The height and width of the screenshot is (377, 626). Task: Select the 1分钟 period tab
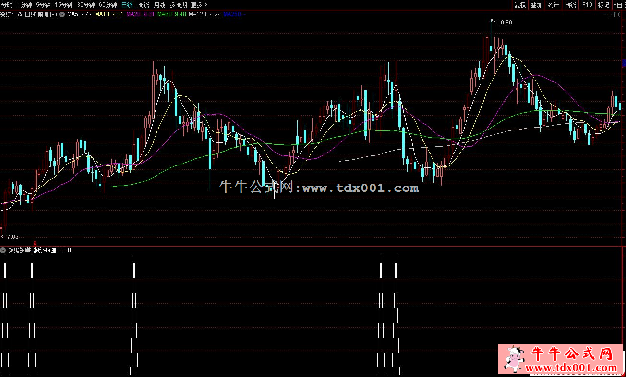(x=24, y=5)
